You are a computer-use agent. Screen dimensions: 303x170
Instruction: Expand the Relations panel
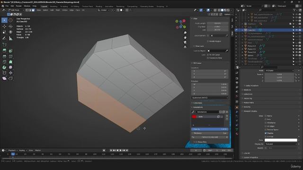tap(247, 90)
